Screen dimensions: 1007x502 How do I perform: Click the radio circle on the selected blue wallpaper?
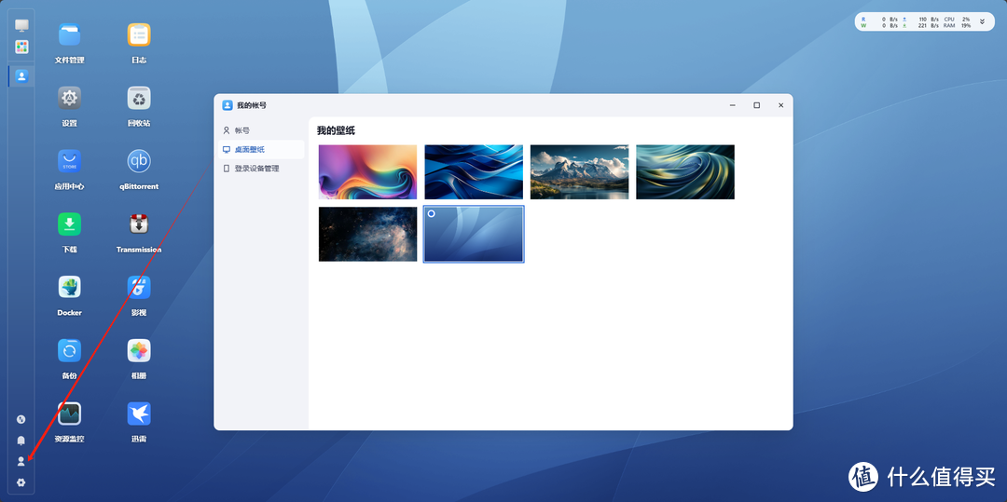pyautogui.click(x=432, y=213)
